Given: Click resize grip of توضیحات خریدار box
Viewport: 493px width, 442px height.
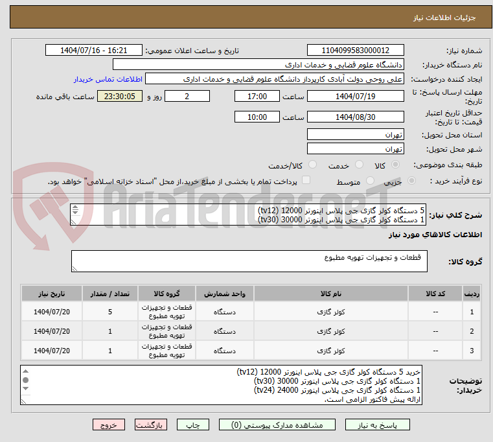Looking at the screenshot, I should 23,401.
